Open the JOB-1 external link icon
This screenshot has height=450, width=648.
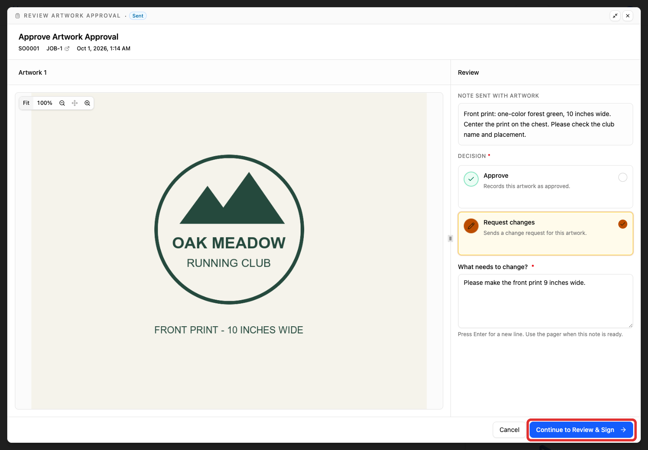[x=67, y=49]
